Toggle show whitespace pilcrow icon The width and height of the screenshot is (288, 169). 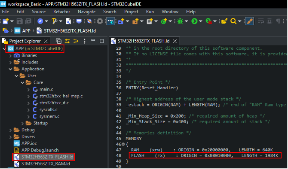pyautogui.click(x=278, y=21)
